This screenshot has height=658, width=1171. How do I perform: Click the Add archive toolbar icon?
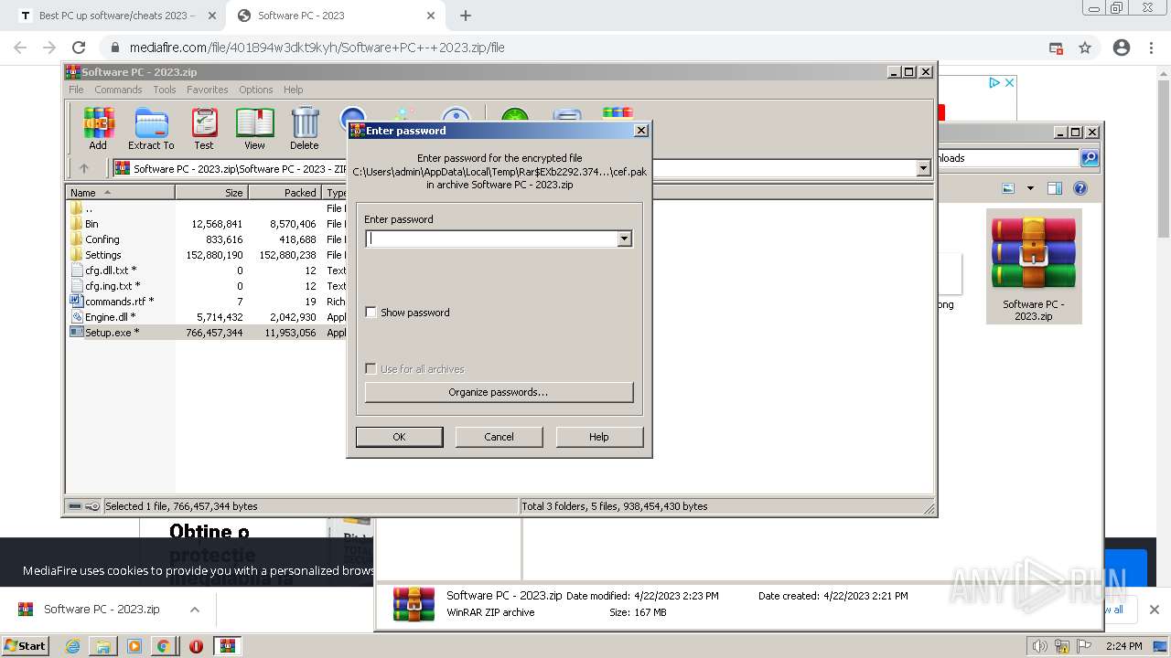98,129
